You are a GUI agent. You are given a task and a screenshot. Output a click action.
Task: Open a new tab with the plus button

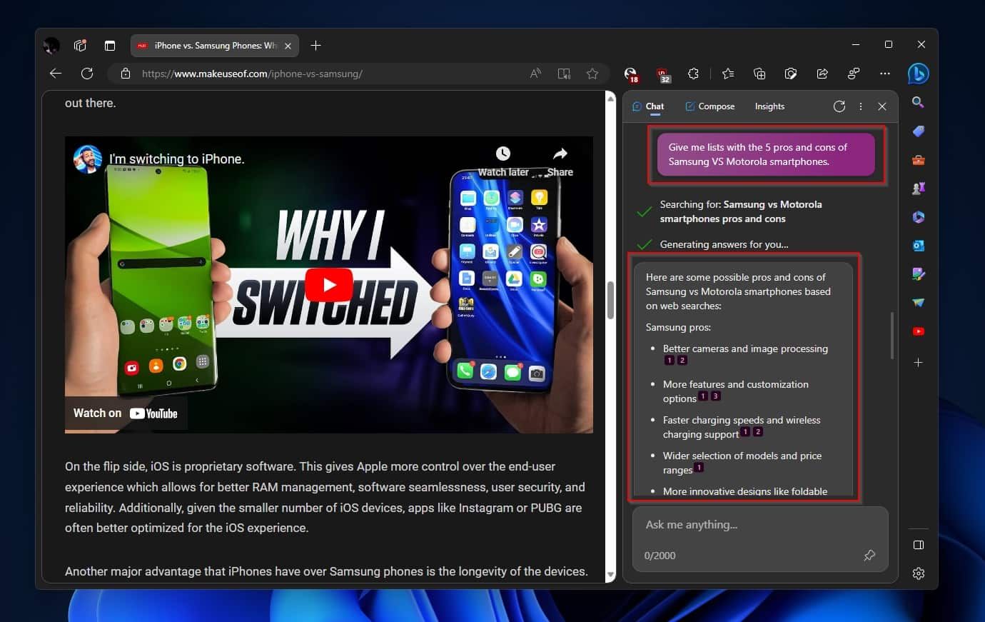point(316,46)
